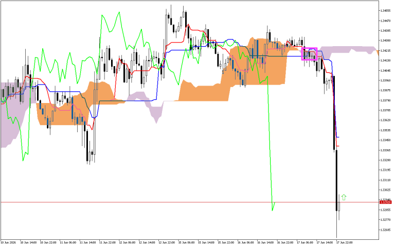Click the 17 Jun 14:00 time label

pos(325,242)
